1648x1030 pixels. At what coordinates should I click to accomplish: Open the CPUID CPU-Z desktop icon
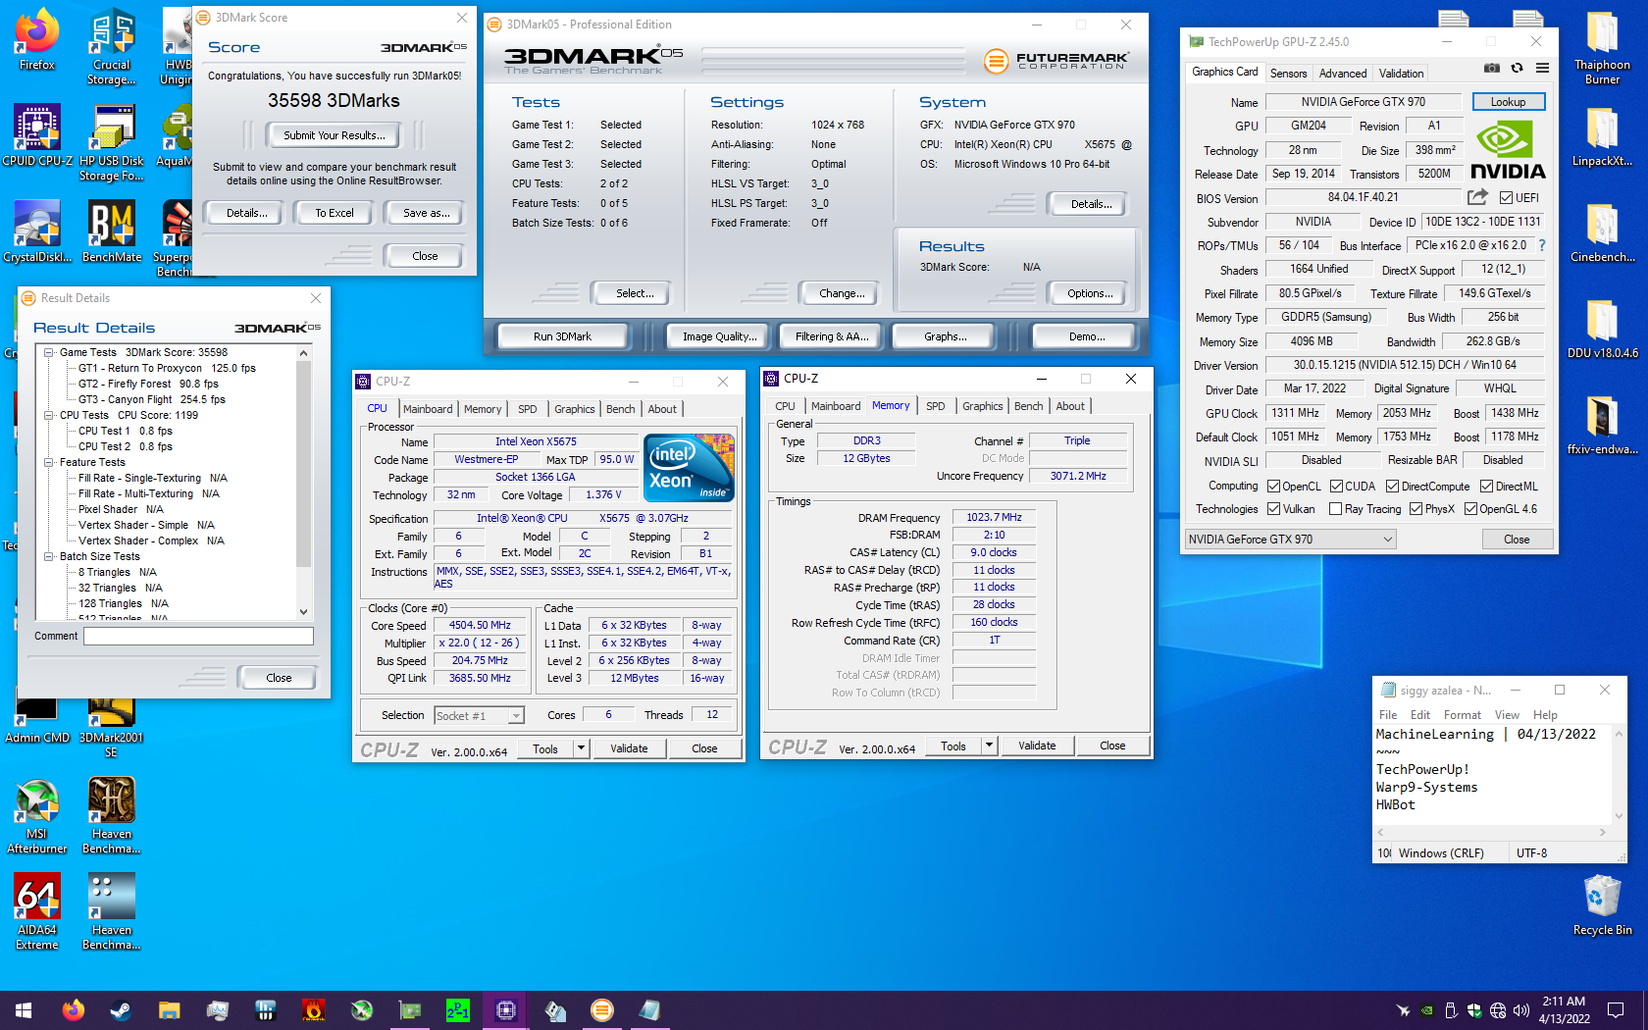coord(36,135)
